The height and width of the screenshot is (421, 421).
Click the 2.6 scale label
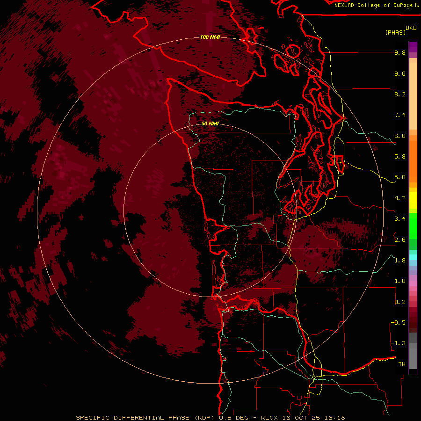[400, 240]
